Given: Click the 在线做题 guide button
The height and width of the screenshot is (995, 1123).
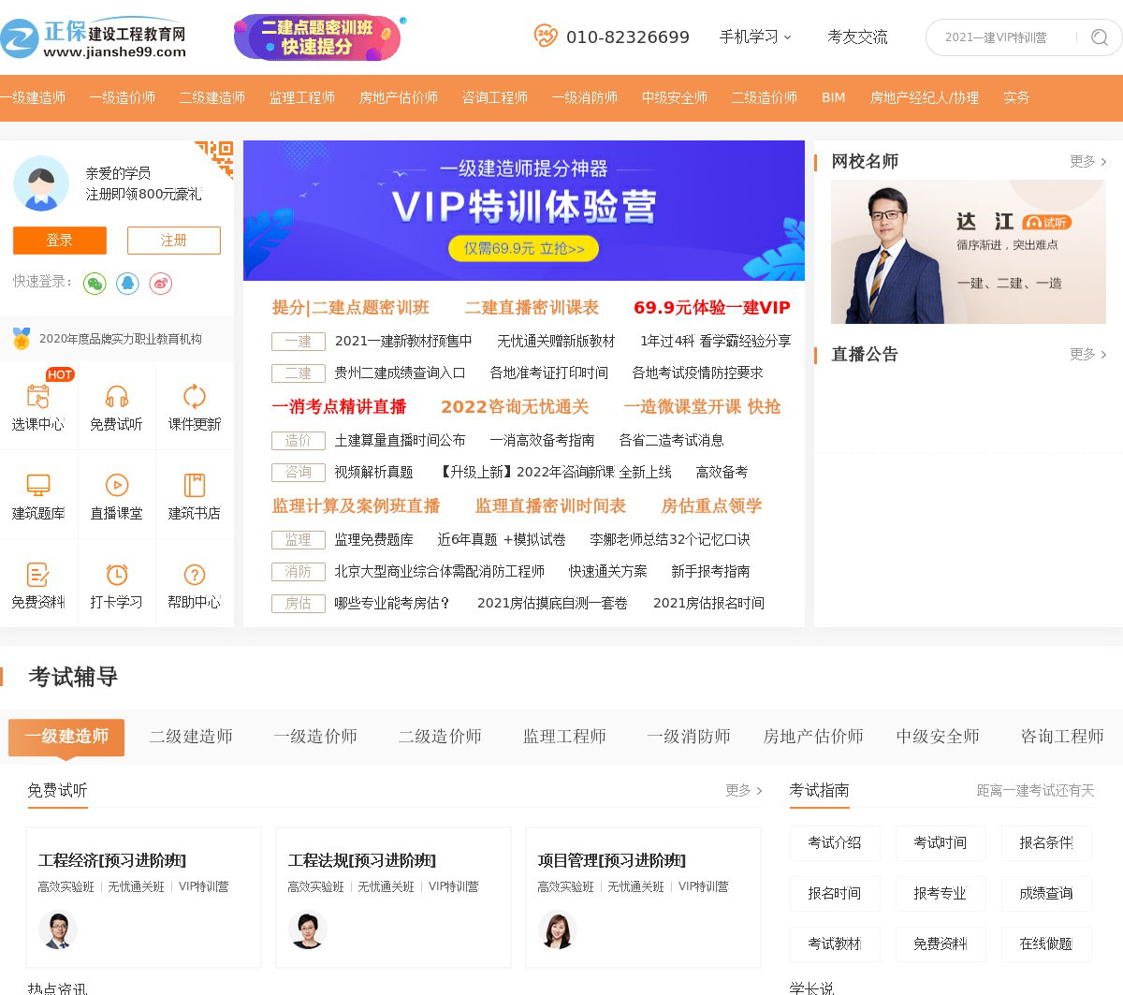Looking at the screenshot, I should click(1046, 944).
